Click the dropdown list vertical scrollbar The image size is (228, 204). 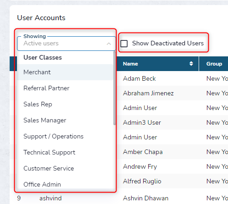[x=114, y=88]
